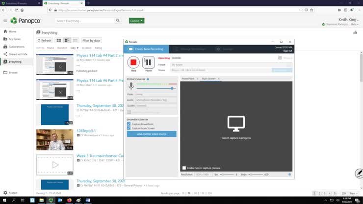Open the Filter by date dropdown
This screenshot has height=204, width=363.
pos(91,40)
